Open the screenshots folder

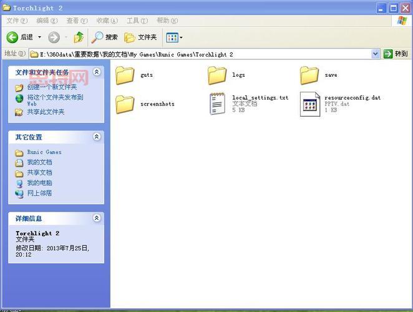[x=126, y=104]
